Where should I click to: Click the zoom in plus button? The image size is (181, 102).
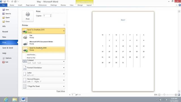[176, 95]
